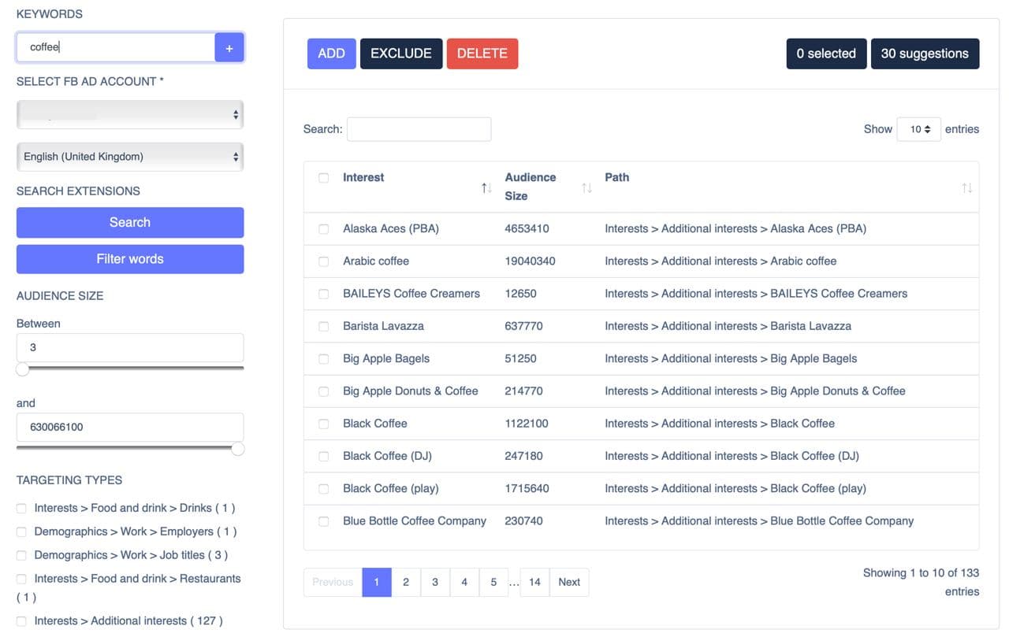This screenshot has height=637, width=1009.
Task: Click path text ending in Big Apple Bagels
Action: [x=731, y=359]
